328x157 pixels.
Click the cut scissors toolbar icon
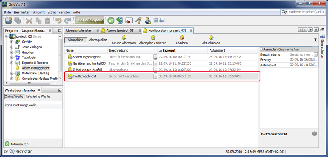[29, 20]
